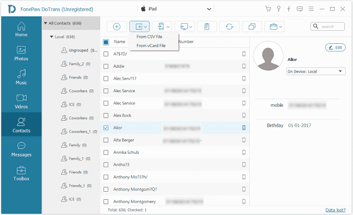
Task: Check the Alta Berger contact checkbox
Action: tap(106, 140)
